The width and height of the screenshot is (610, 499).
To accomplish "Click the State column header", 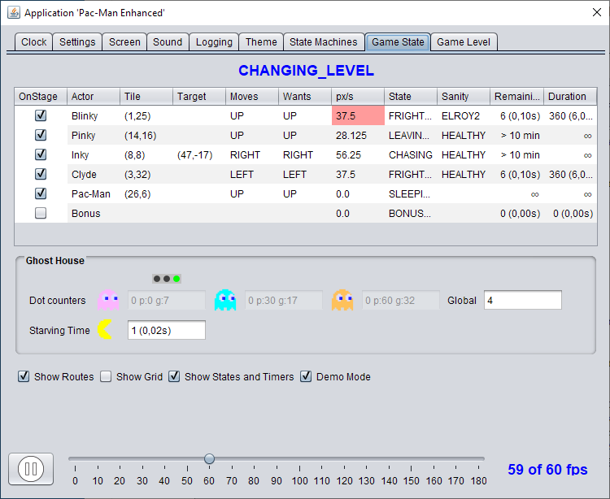I will coord(411,97).
